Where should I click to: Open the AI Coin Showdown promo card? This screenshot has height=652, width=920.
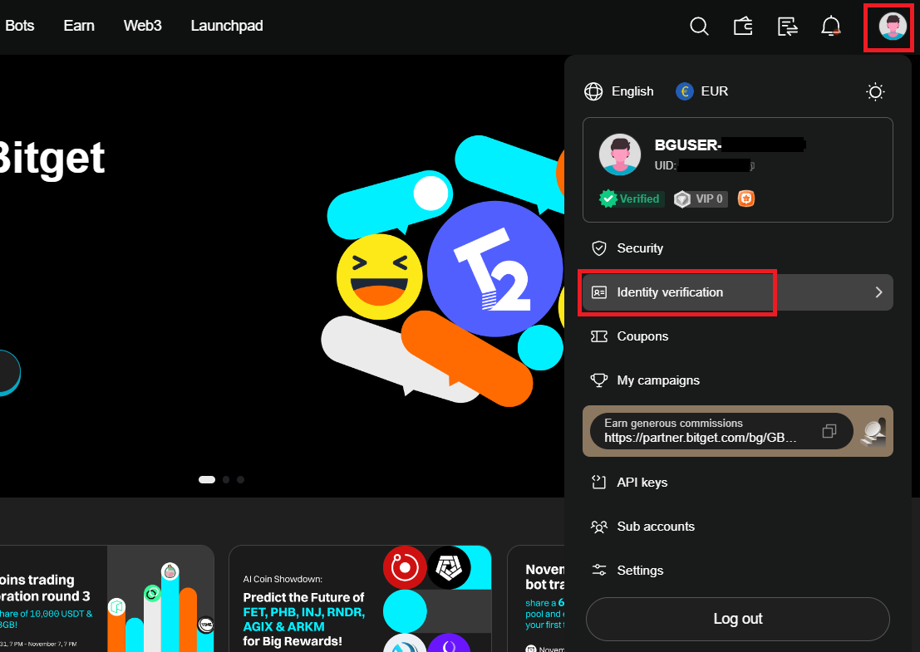point(360,599)
